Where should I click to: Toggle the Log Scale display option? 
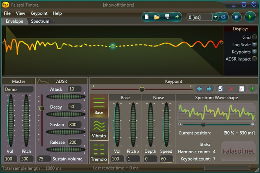pos(254,44)
